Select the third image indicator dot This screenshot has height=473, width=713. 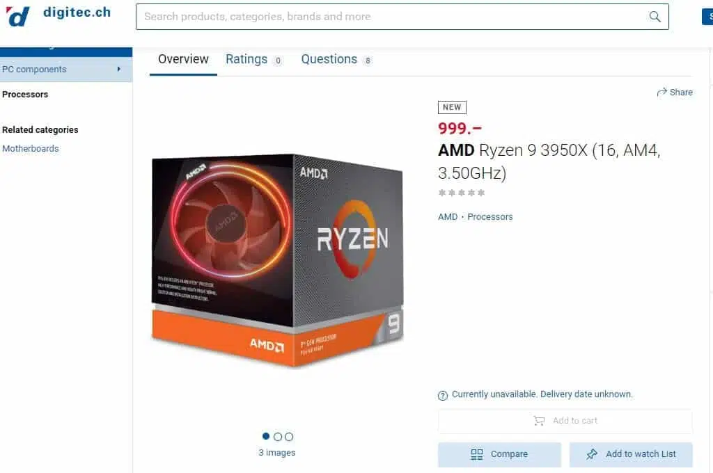coord(289,437)
